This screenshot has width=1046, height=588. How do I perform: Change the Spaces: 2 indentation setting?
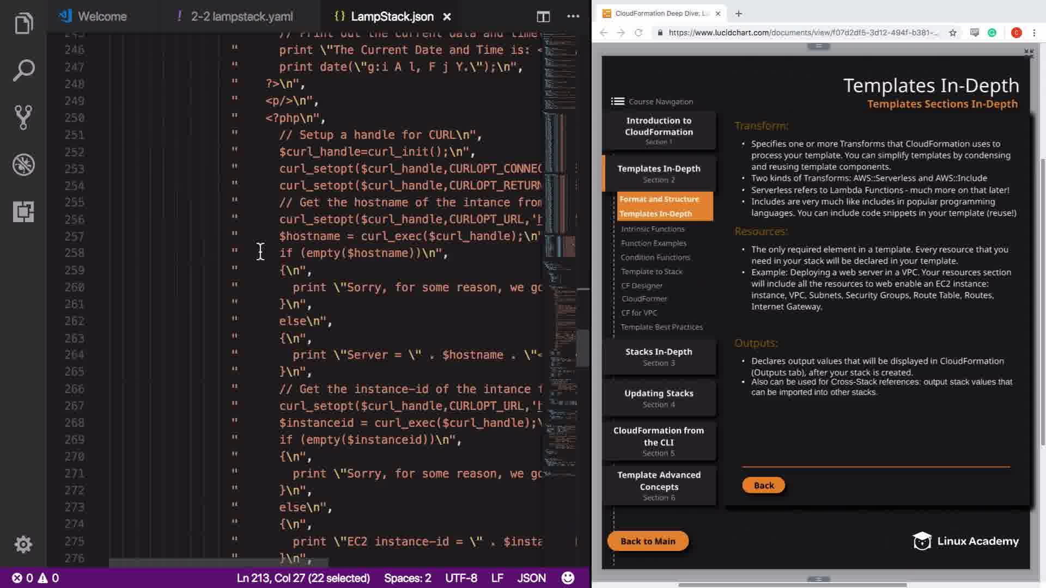(408, 578)
